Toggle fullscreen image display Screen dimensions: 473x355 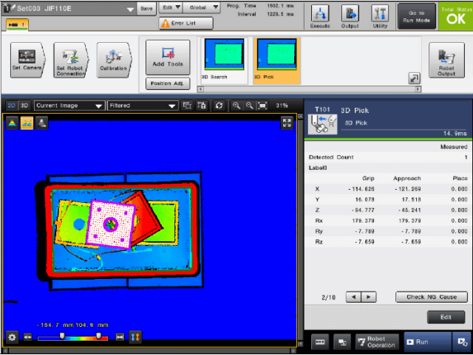pos(287,123)
